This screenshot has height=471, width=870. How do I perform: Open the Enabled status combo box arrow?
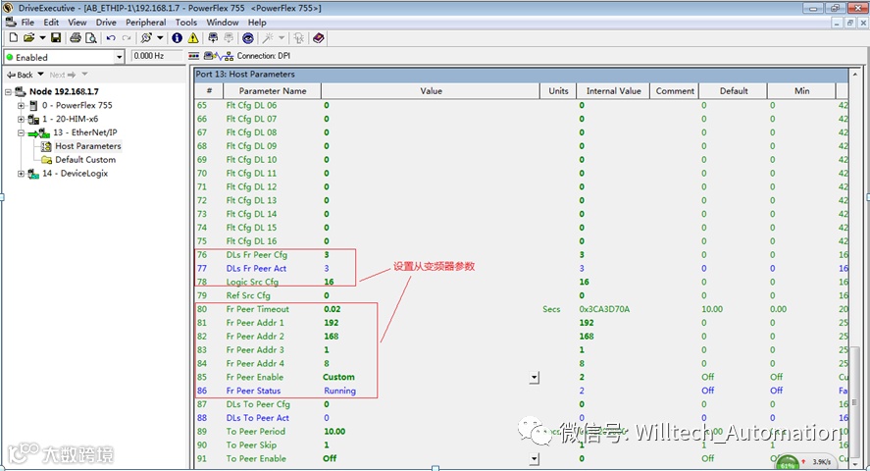point(119,57)
